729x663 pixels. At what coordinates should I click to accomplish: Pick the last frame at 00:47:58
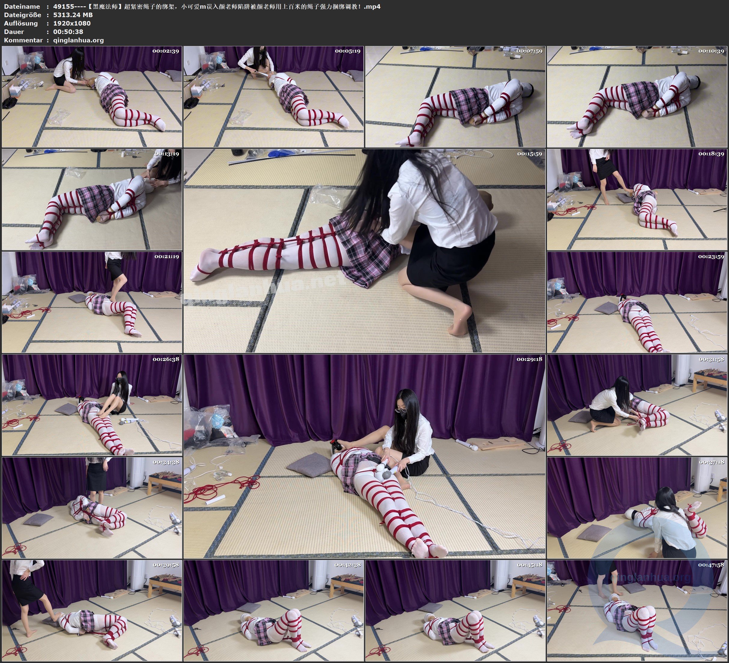(637, 610)
